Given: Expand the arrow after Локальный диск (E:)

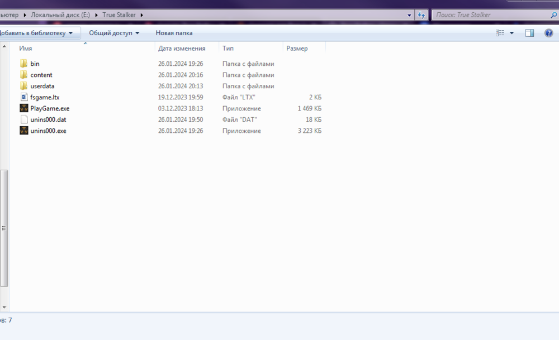Looking at the screenshot, I should point(96,15).
